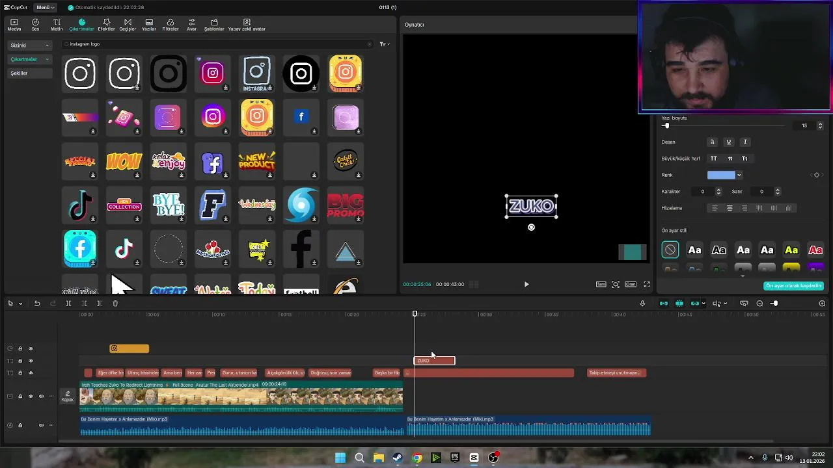Zoom out the timeline
833x468 pixels.
pyautogui.click(x=759, y=304)
